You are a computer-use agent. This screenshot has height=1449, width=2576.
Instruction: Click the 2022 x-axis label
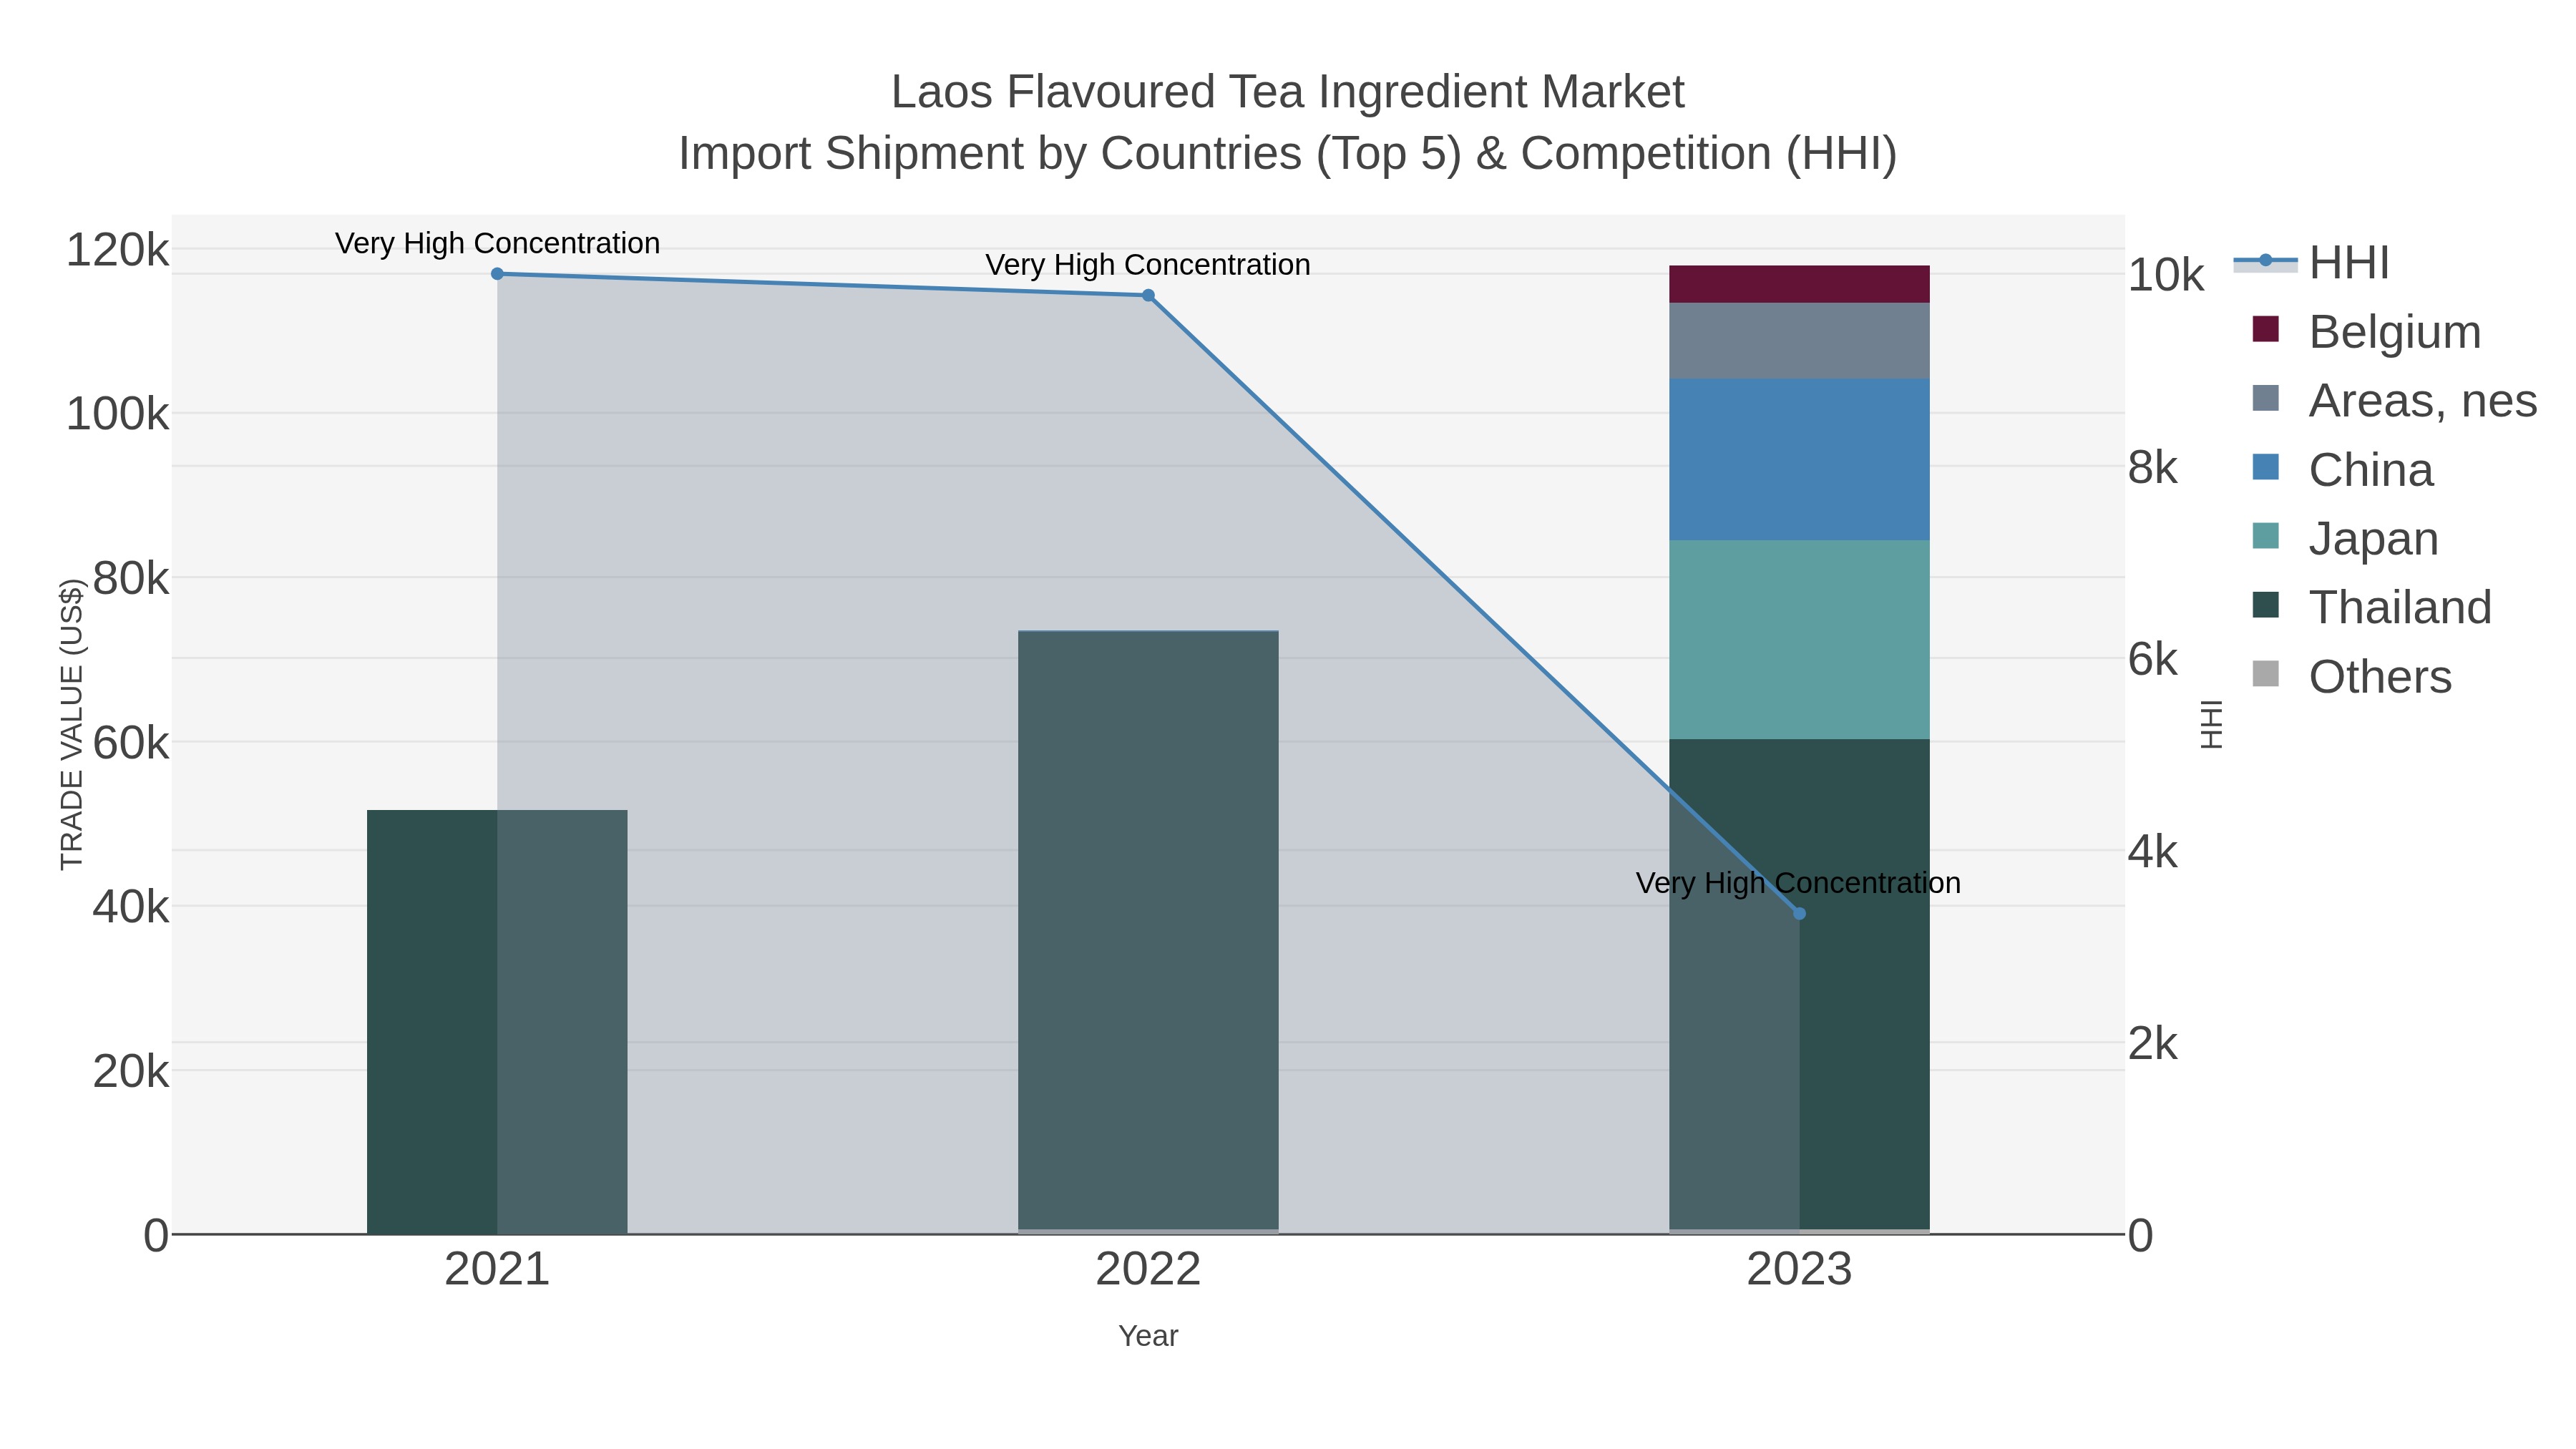click(x=1148, y=1270)
